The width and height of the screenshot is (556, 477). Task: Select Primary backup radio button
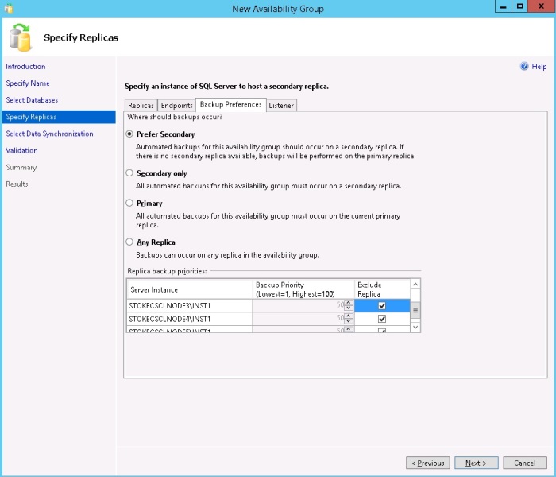pyautogui.click(x=129, y=203)
